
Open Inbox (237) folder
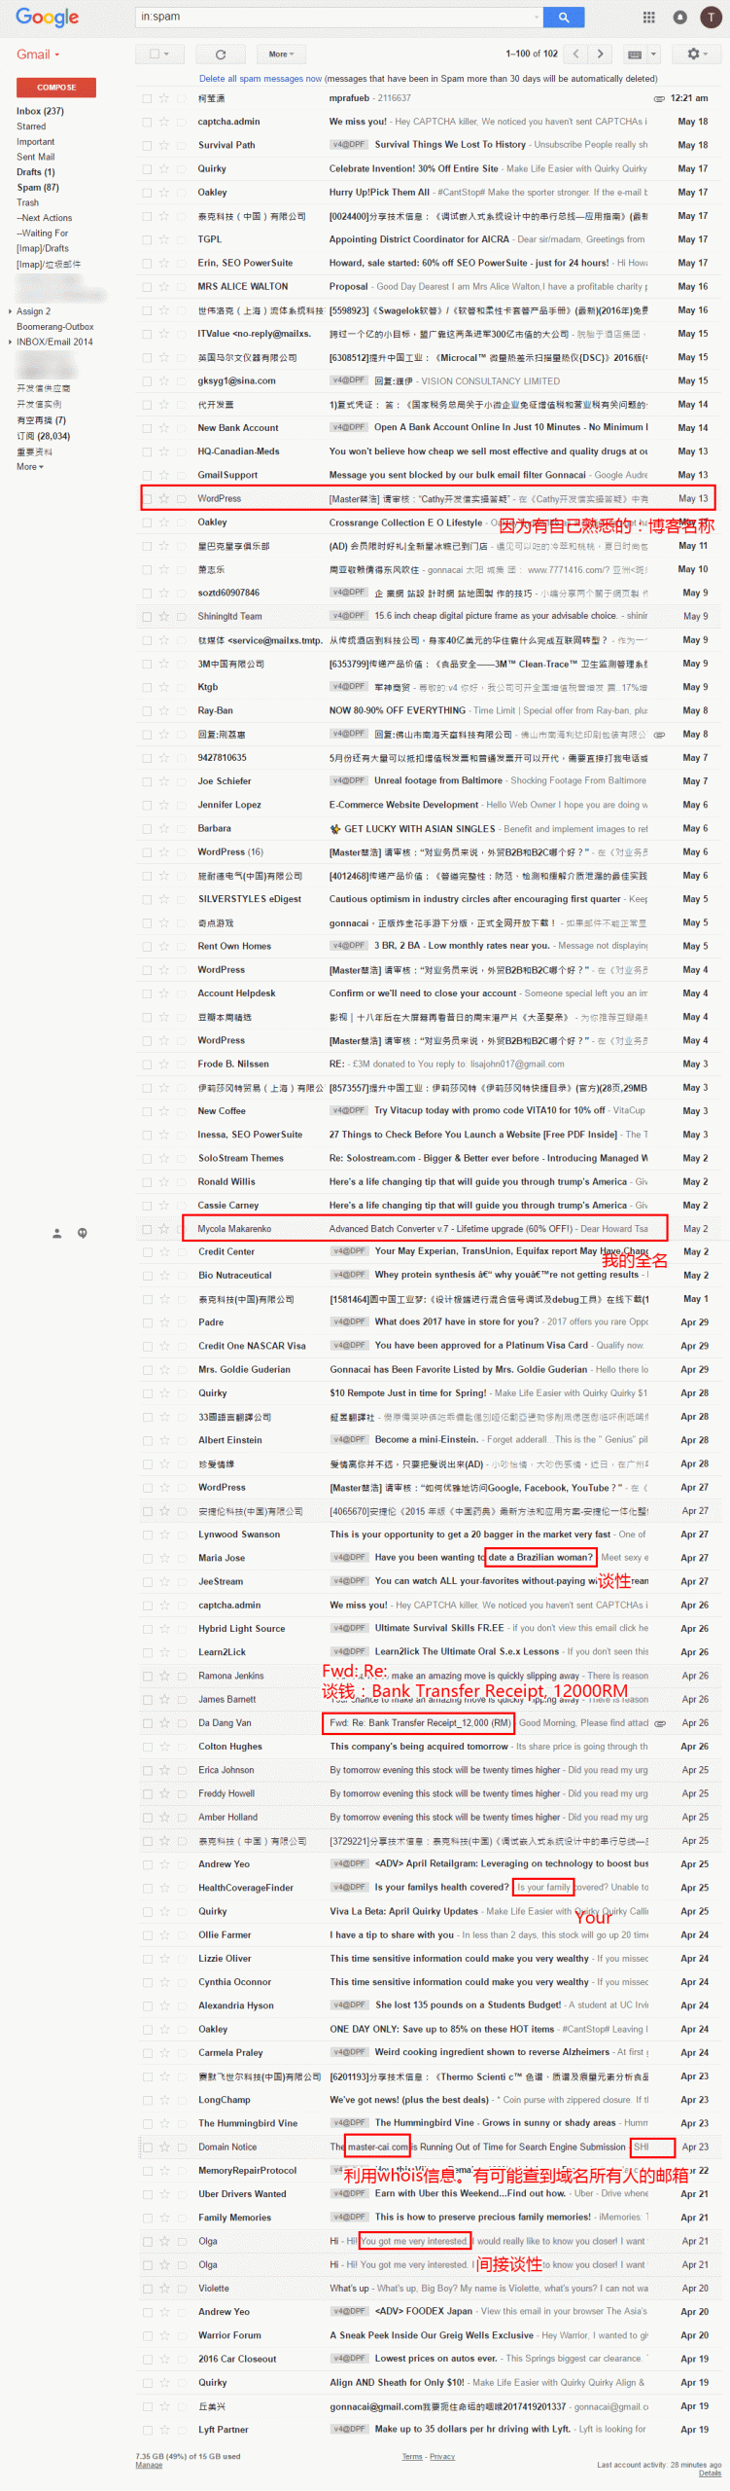(40, 111)
